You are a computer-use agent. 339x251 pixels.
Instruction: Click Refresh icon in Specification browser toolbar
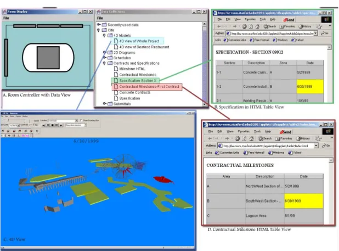(251, 26)
